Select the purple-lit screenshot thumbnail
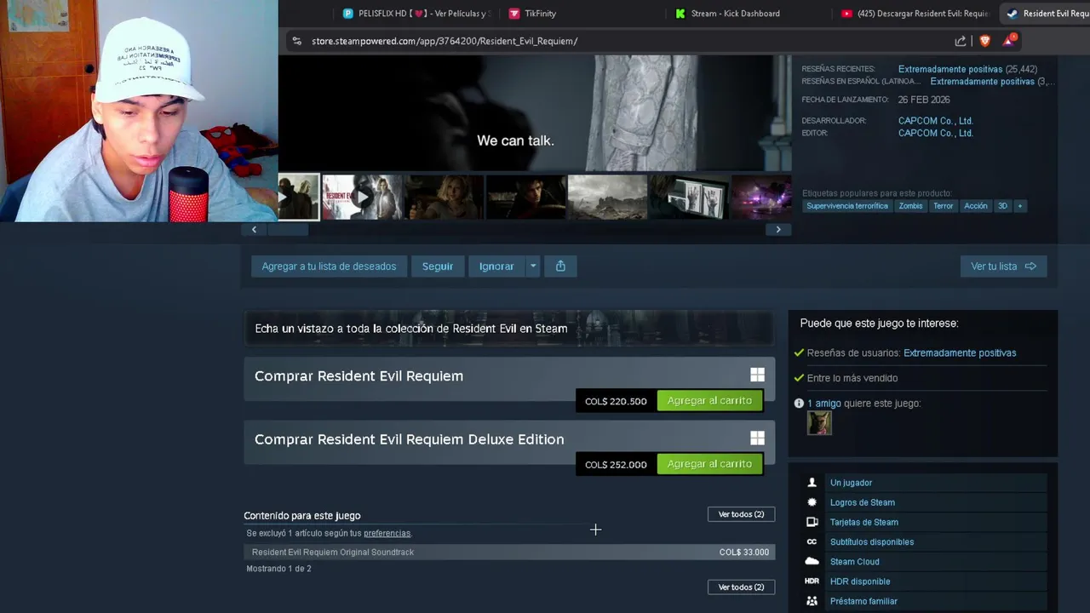 tap(761, 197)
